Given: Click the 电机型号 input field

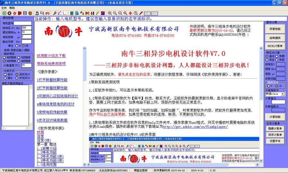Looking at the screenshot, I should [x=22, y=23].
